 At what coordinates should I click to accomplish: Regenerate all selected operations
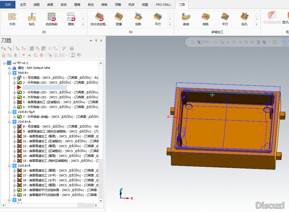[x=18, y=49]
